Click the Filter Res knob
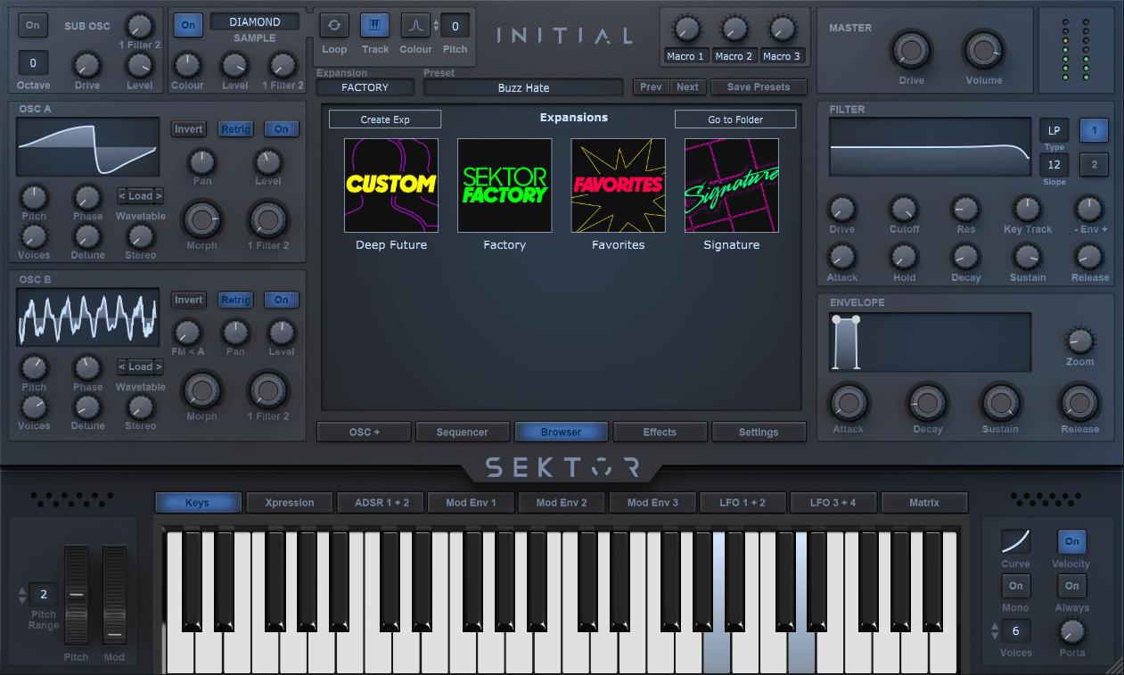The width and height of the screenshot is (1124, 675). pyautogui.click(x=965, y=210)
